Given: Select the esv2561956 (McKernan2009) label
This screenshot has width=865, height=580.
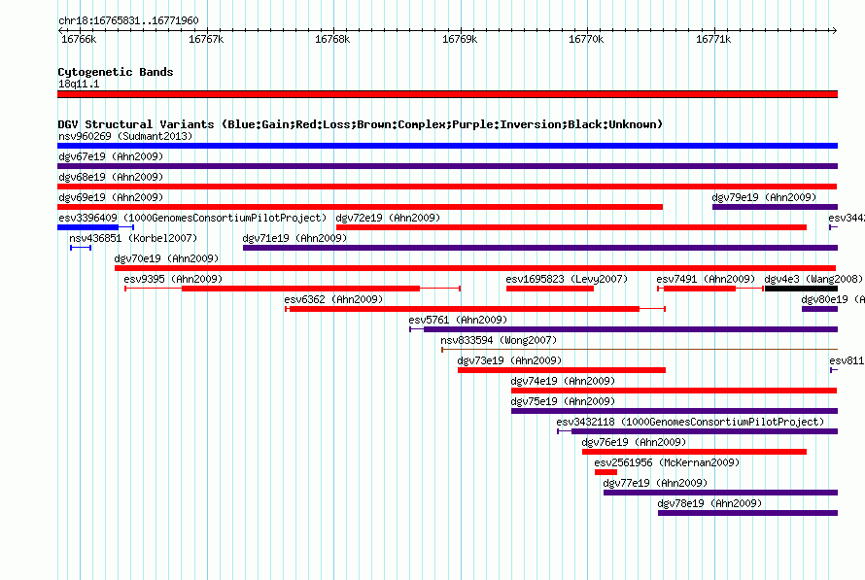Looking at the screenshot, I should (x=667, y=462).
